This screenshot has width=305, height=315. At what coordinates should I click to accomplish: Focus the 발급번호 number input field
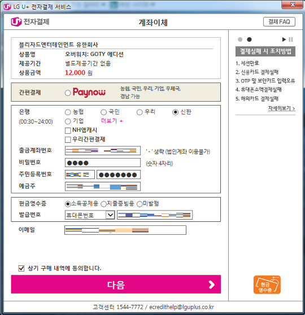click(x=155, y=215)
